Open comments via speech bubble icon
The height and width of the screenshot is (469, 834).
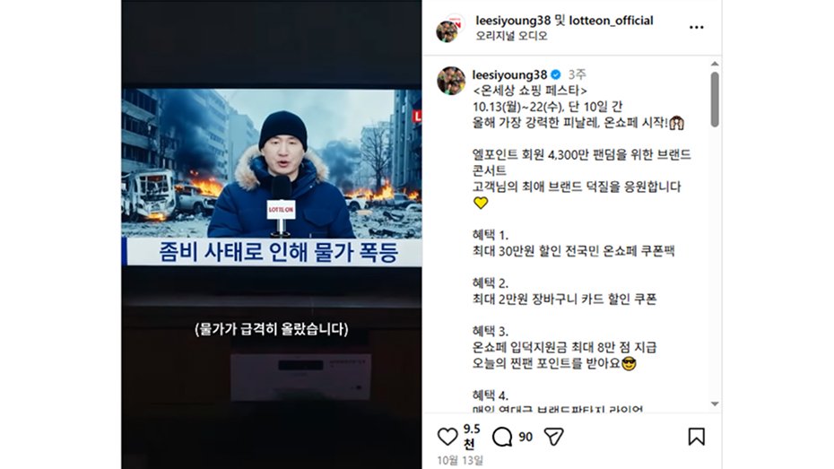coord(501,437)
